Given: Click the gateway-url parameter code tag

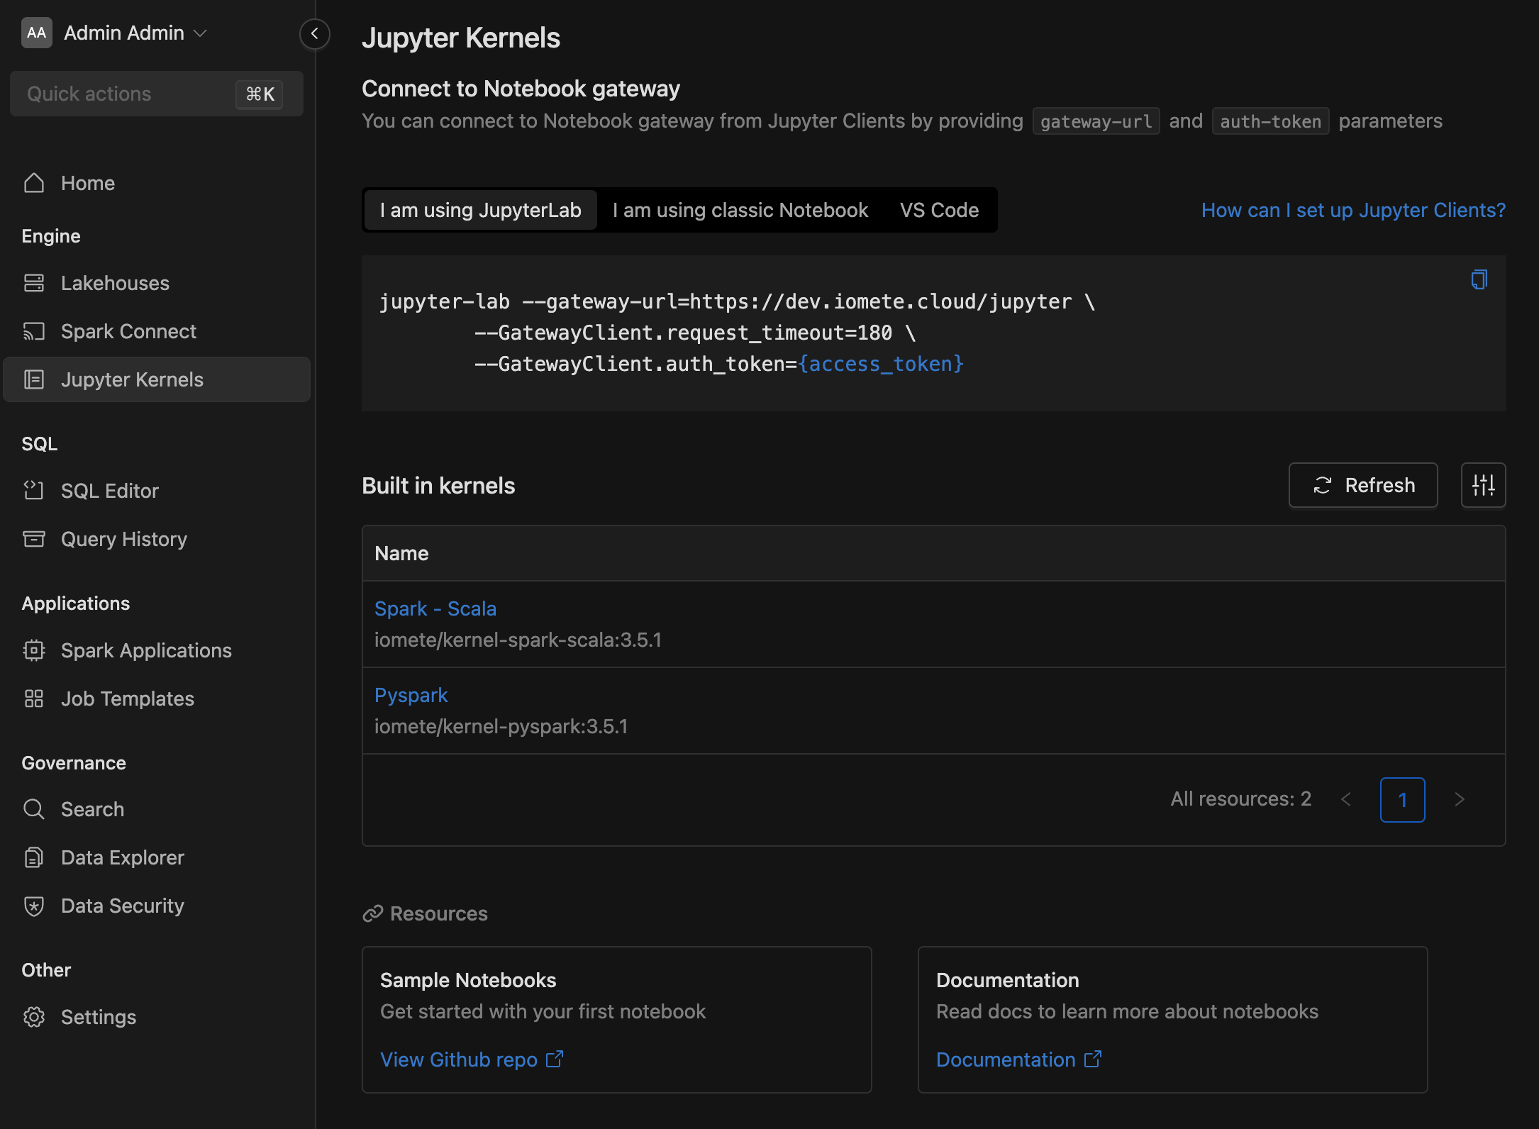Looking at the screenshot, I should tap(1096, 121).
